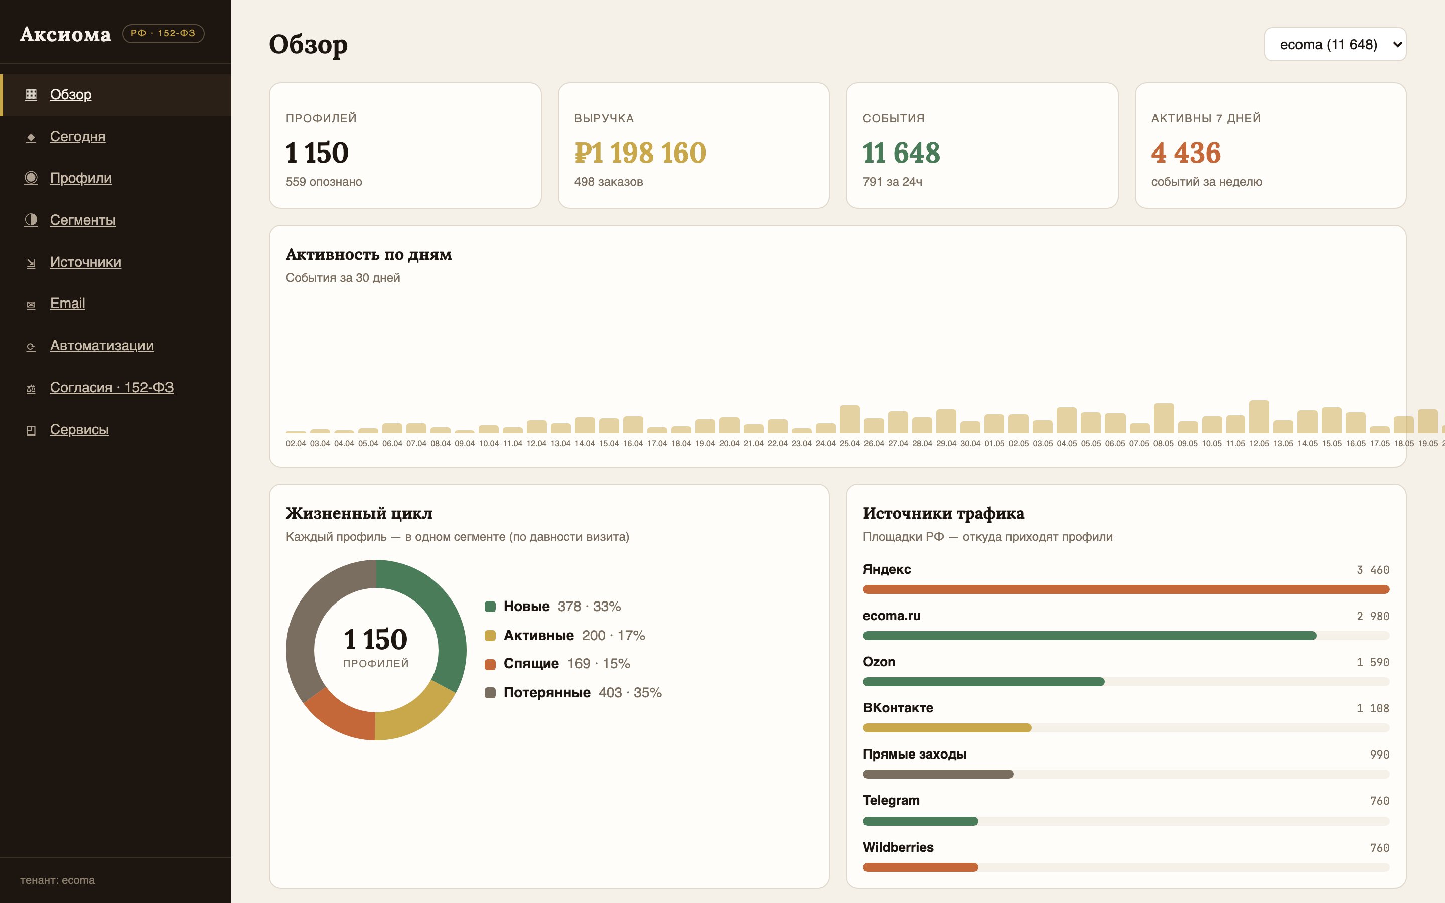Click the тенант: ecoma footer text
Image resolution: width=1445 pixels, height=903 pixels.
(57, 880)
